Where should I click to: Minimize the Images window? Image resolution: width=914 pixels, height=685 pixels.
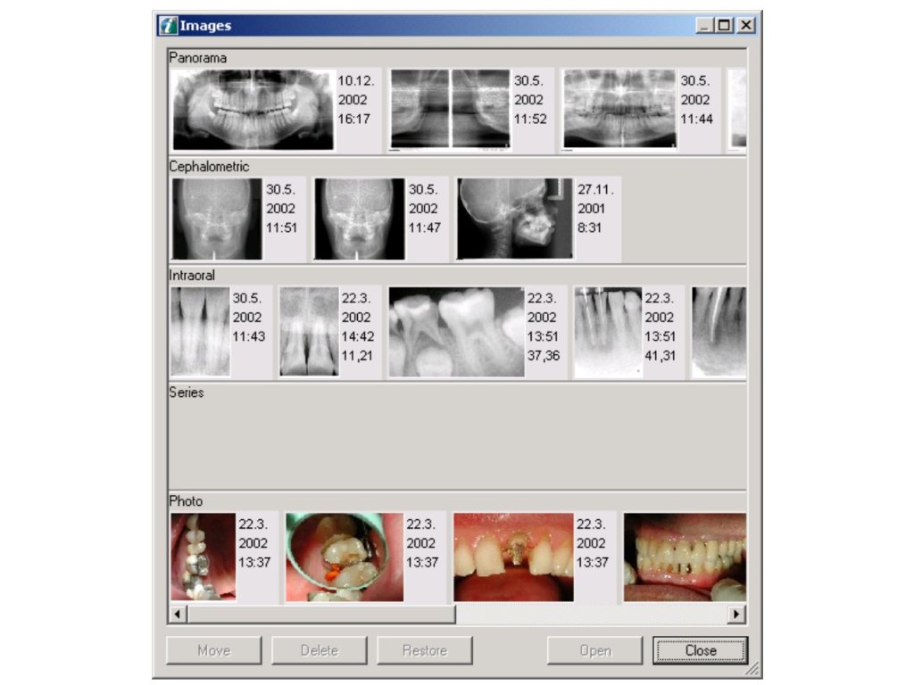705,26
